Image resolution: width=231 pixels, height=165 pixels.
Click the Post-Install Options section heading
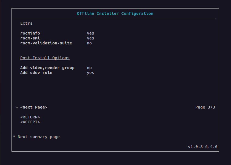(45, 58)
